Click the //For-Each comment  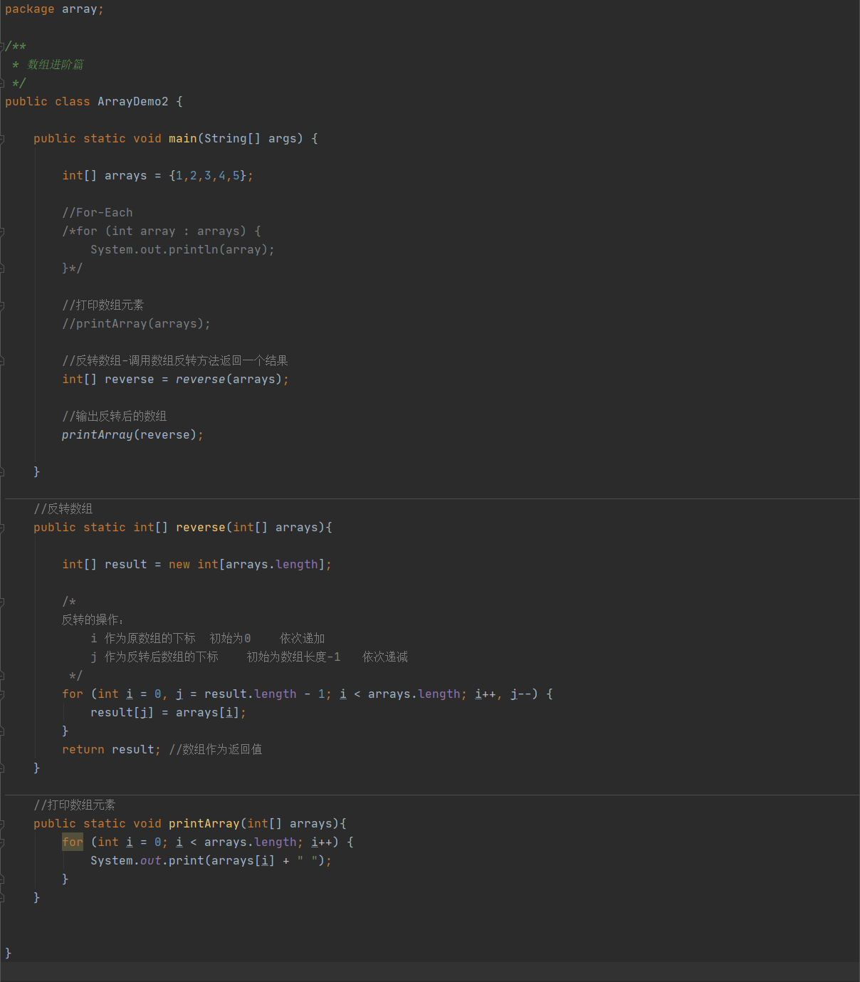point(98,213)
